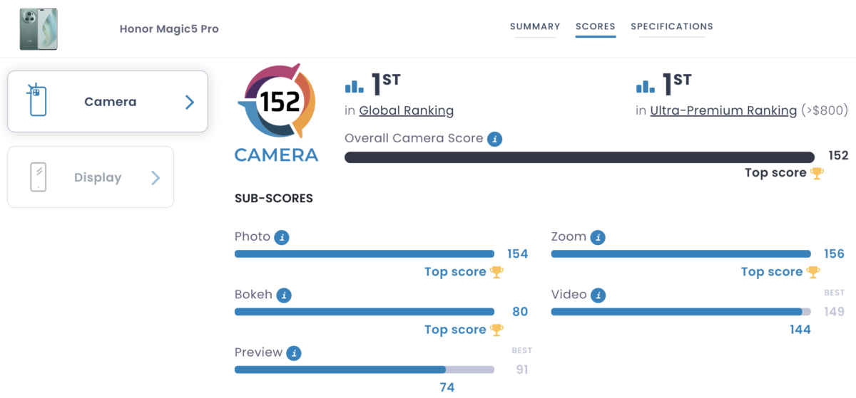Click the Honor Magic5 Pro title
The width and height of the screenshot is (856, 398).
169,29
